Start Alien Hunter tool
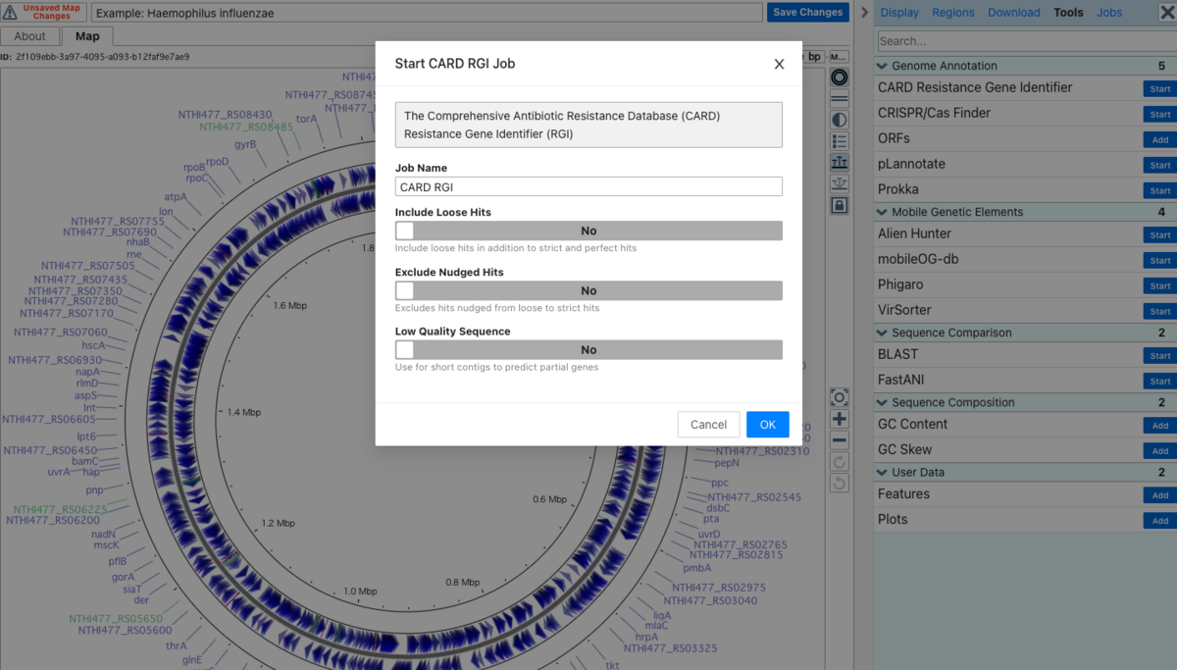This screenshot has height=670, width=1177. pyautogui.click(x=1160, y=234)
